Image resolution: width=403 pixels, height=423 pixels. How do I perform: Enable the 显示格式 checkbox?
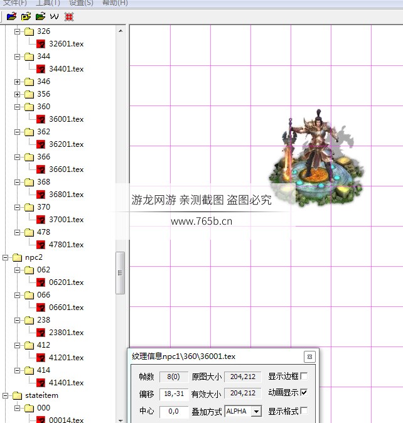pos(304,410)
